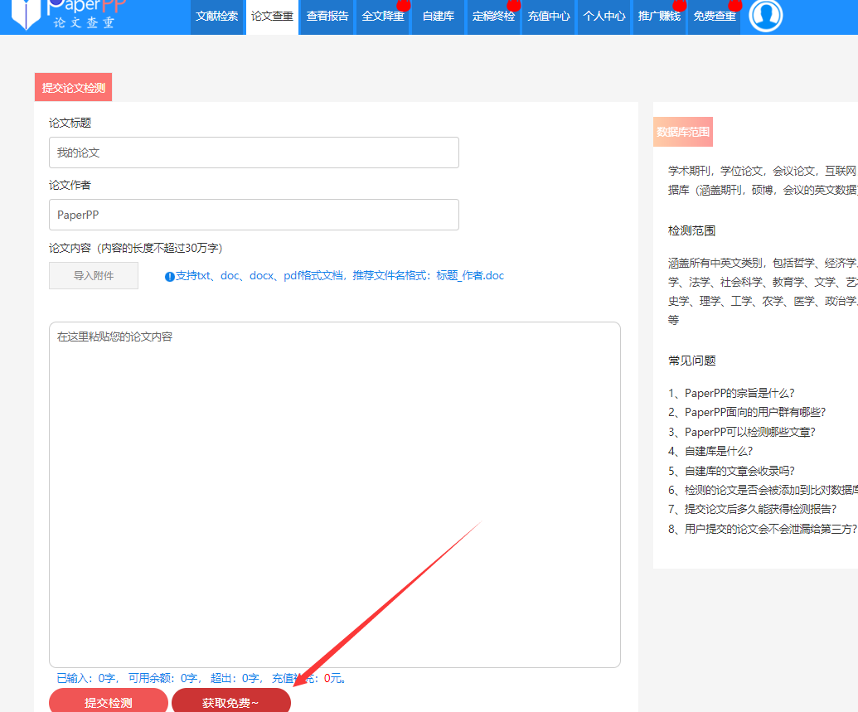Image resolution: width=858 pixels, height=712 pixels.
Task: Click the 超出 word overflow text
Action: [237, 679]
